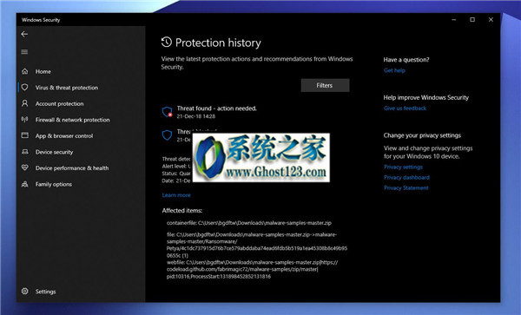Go to Firewall & network protection
This screenshot has height=315, width=521.
72,120
